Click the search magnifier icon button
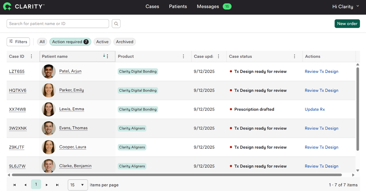The image size is (366, 191). (x=116, y=24)
